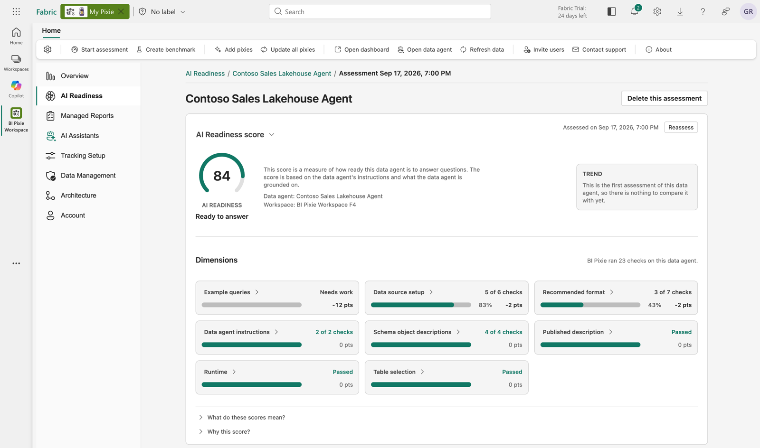Viewport: 760px width, 448px height.
Task: Expand Why this score section
Action: pyautogui.click(x=224, y=432)
